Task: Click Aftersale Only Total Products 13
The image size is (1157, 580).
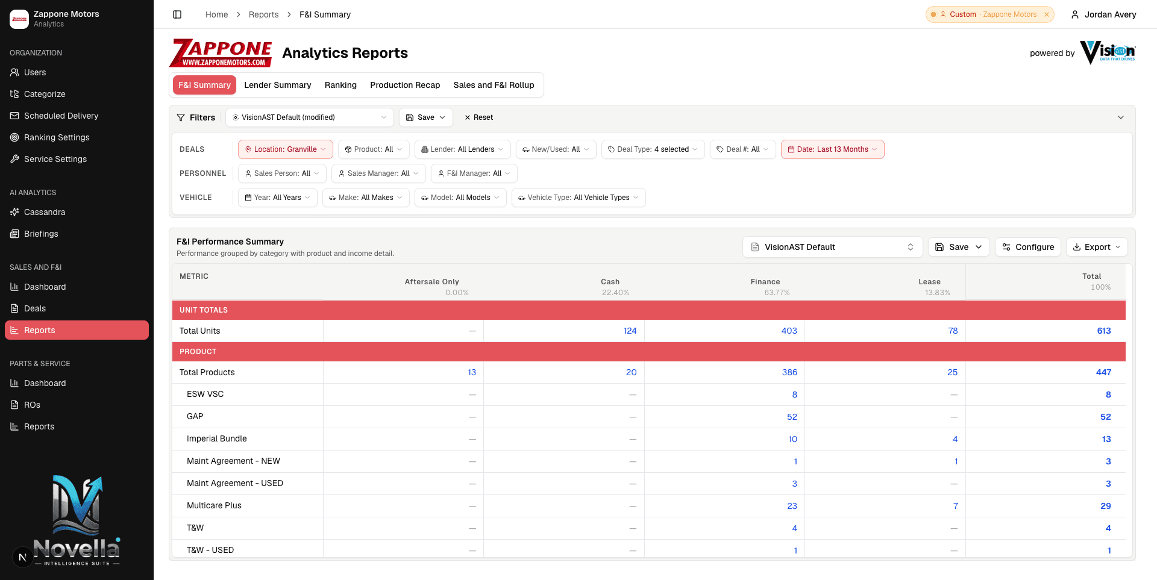Action: point(472,372)
